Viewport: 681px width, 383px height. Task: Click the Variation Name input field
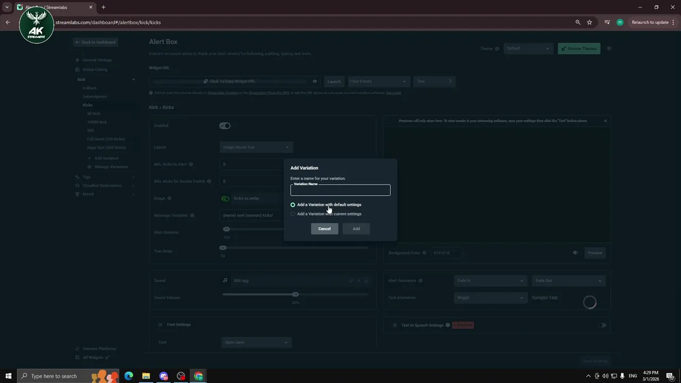pos(340,190)
